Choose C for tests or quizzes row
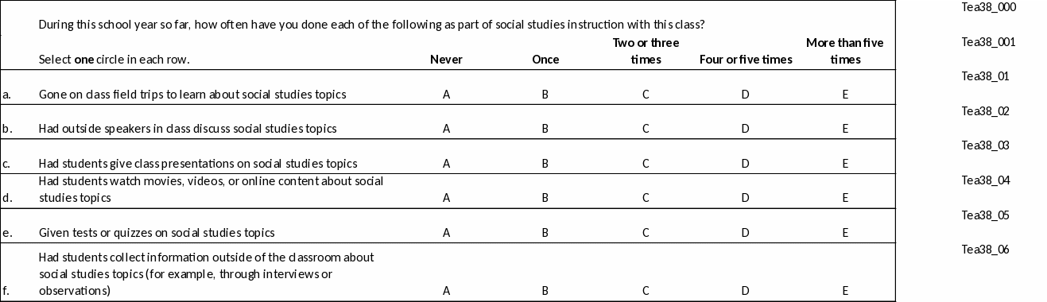 (646, 233)
